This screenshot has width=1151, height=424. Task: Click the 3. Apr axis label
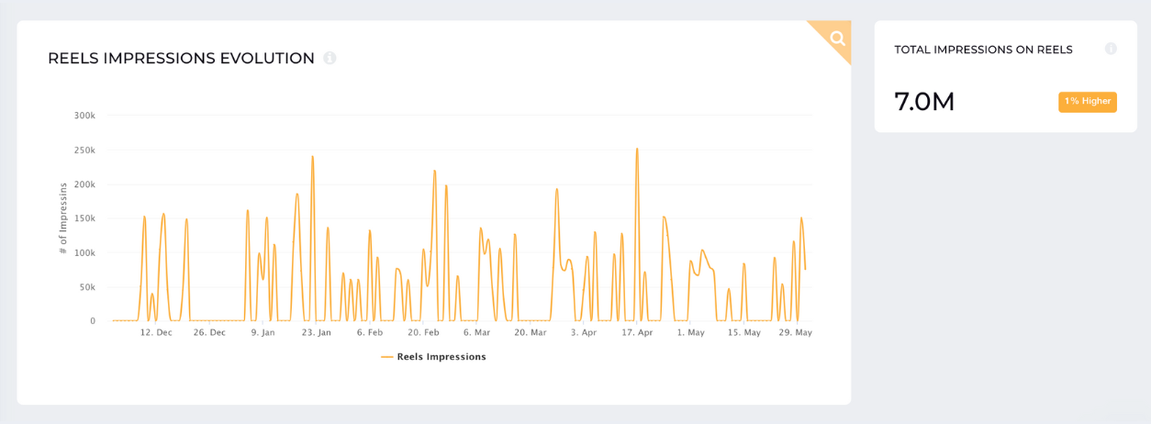tap(584, 332)
